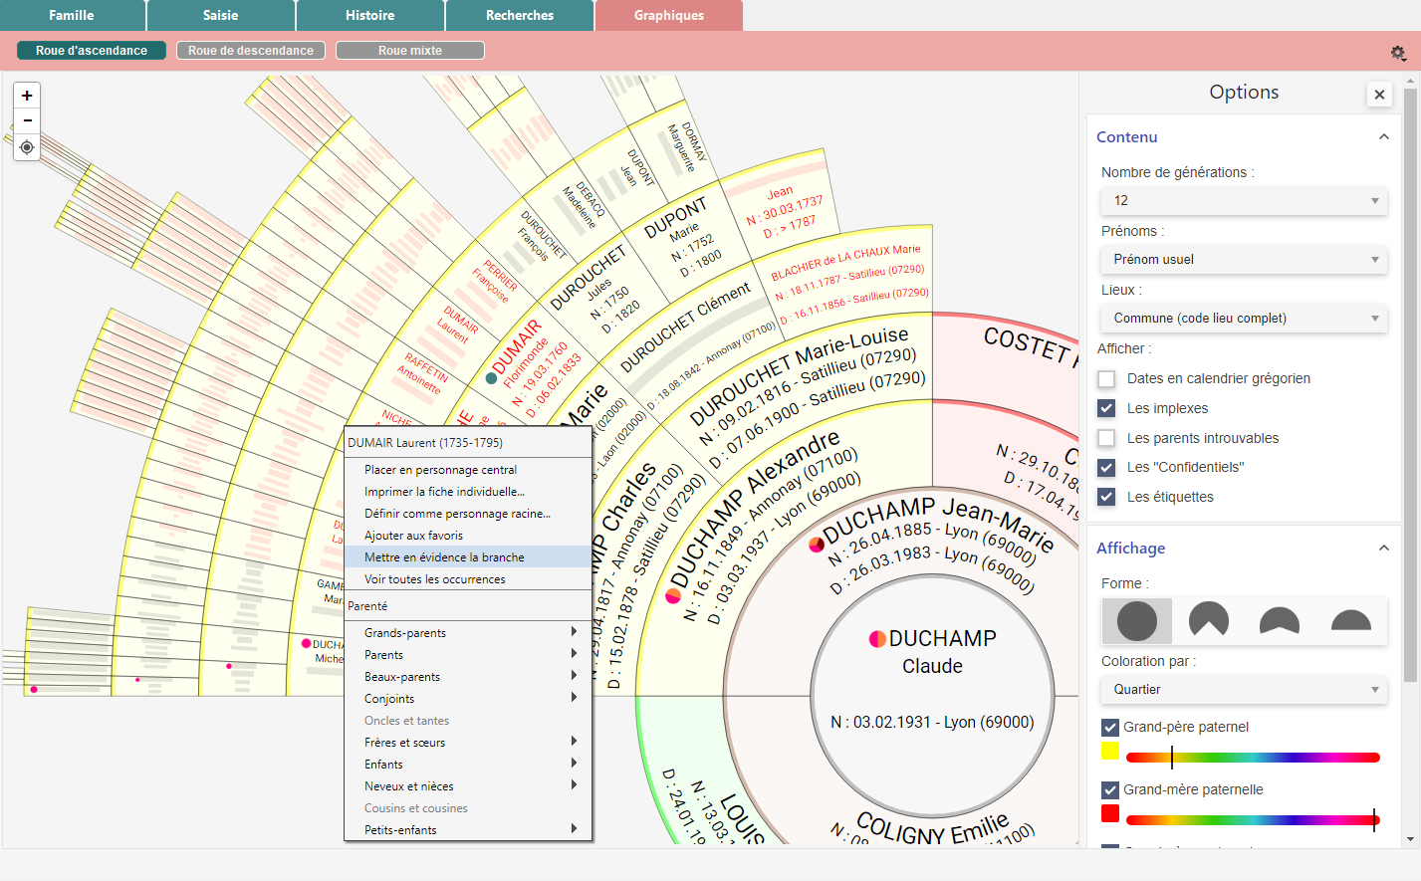Close the Options panel
Image resolution: width=1421 pixels, height=881 pixels.
[x=1379, y=95]
